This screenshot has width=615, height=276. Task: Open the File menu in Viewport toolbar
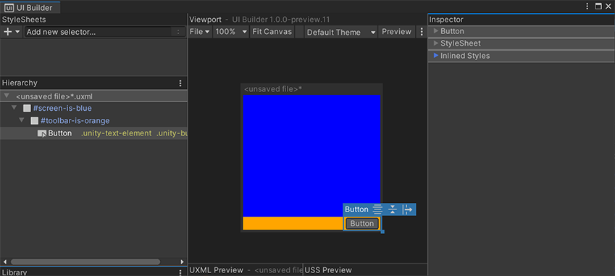pos(200,32)
